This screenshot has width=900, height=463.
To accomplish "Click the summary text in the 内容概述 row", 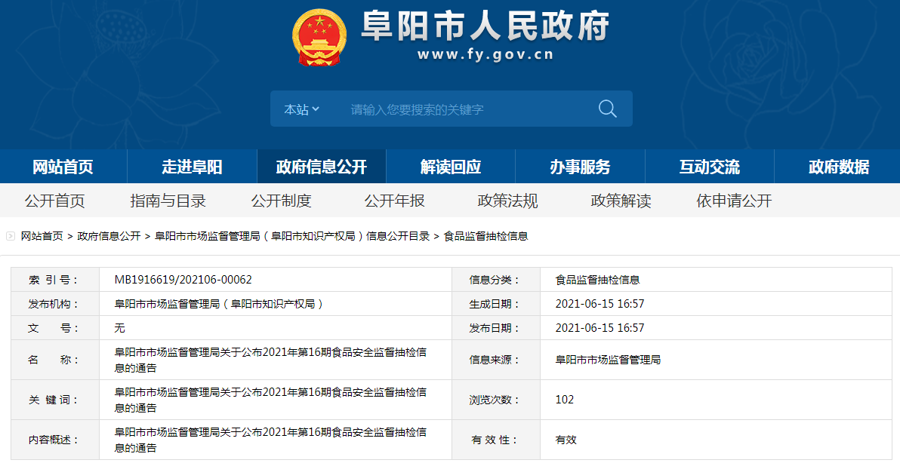I will (x=270, y=440).
